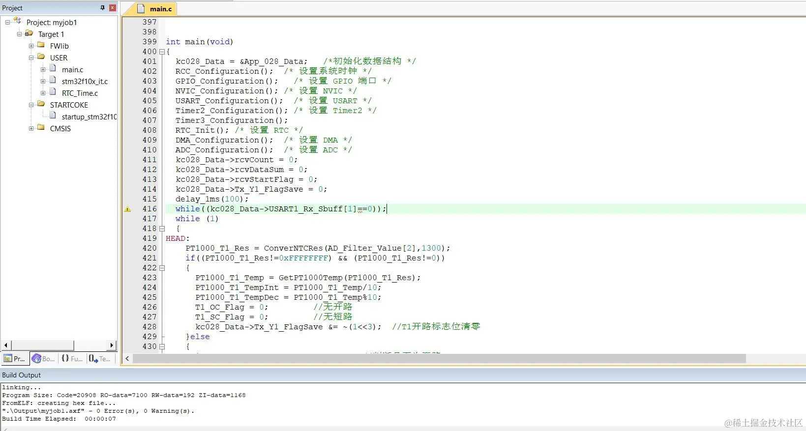The image size is (806, 431).
Task: Switch to the Books (Bo...) bottom tab
Action: (43, 359)
